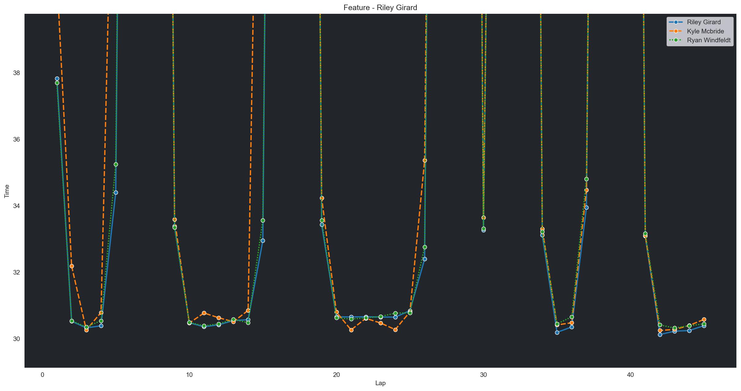Click Ryan Windfeldt's green lap 37 point
Screen dimensions: 741x391
click(x=586, y=179)
